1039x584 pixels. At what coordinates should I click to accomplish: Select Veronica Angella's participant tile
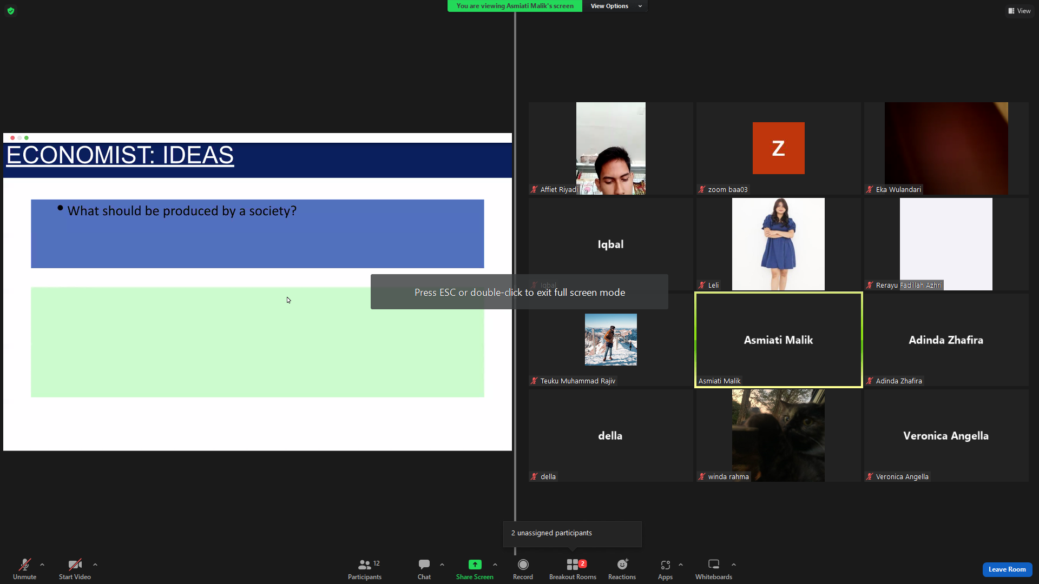point(946,435)
